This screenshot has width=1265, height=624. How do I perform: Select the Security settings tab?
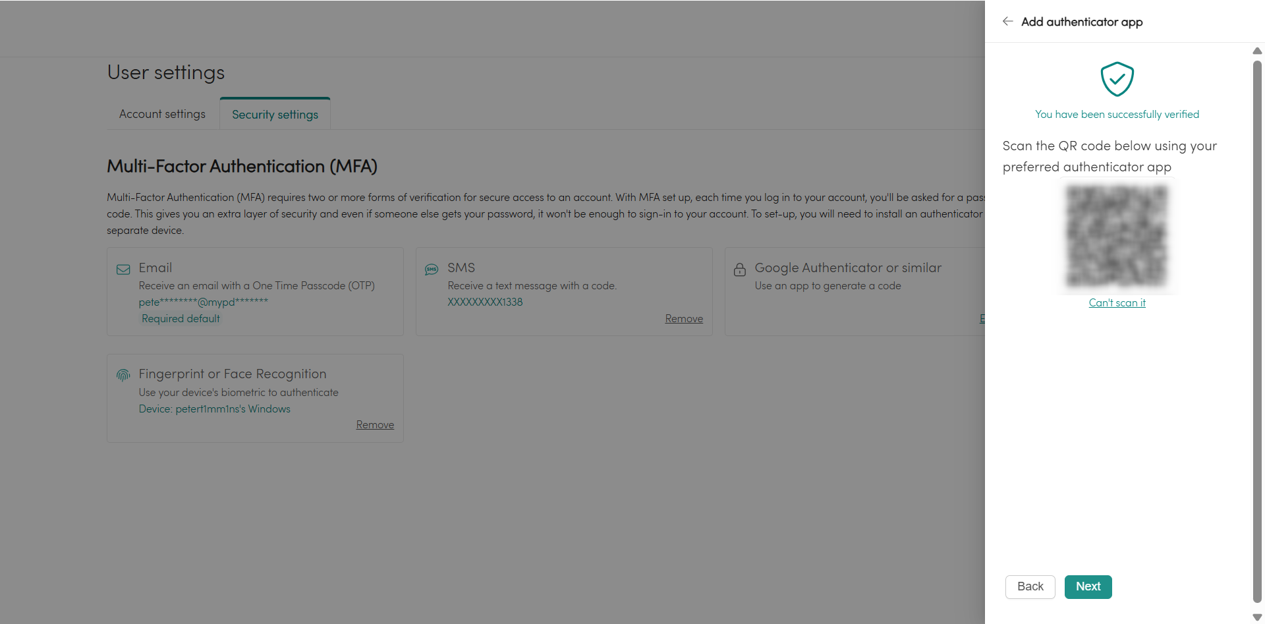click(275, 114)
